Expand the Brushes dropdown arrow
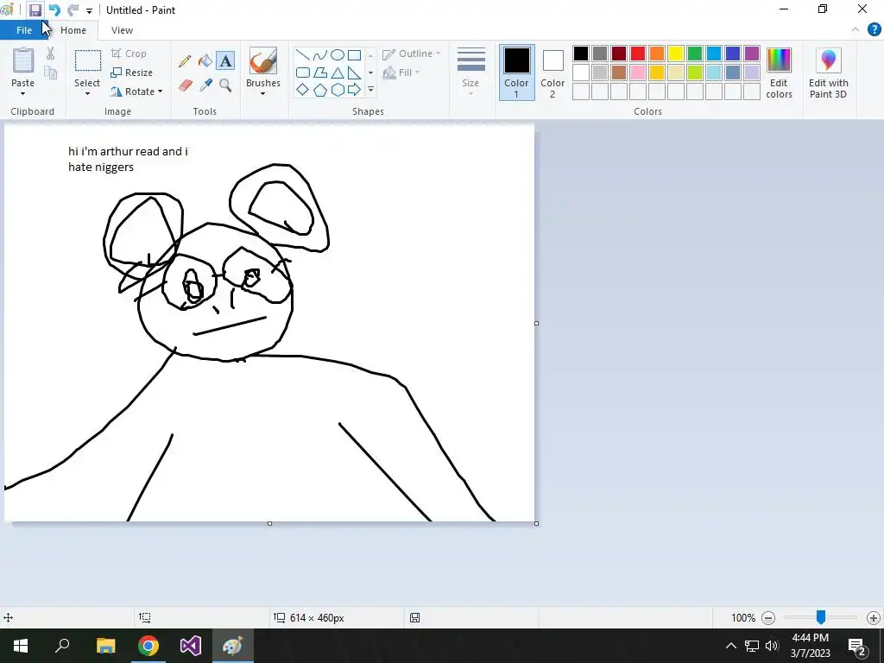 (262, 93)
